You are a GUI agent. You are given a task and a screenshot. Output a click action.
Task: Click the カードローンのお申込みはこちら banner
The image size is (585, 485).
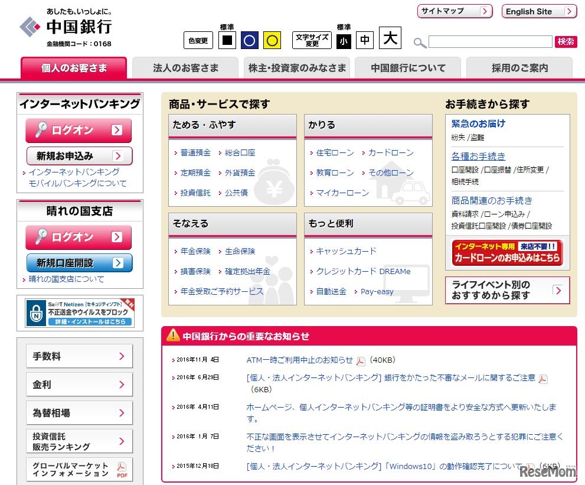(x=508, y=252)
